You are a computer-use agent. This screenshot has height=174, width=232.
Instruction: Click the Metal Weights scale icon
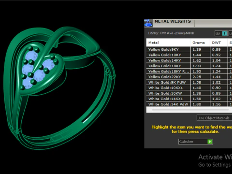pyautogui.click(x=148, y=23)
